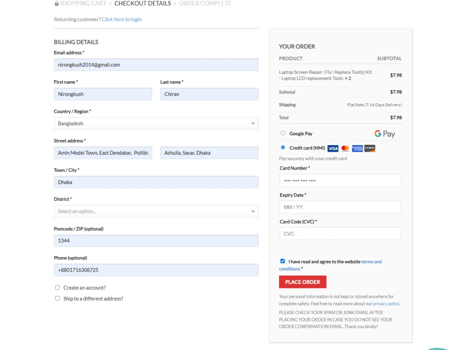Click the Postcode / ZIP field
Image resolution: width=466 pixels, height=350 pixels.
click(156, 240)
